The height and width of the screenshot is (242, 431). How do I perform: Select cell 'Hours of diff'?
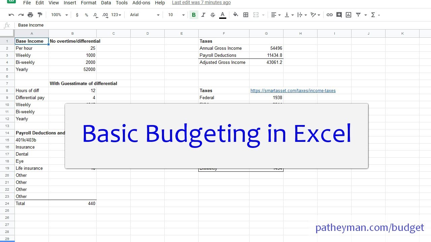coord(32,90)
